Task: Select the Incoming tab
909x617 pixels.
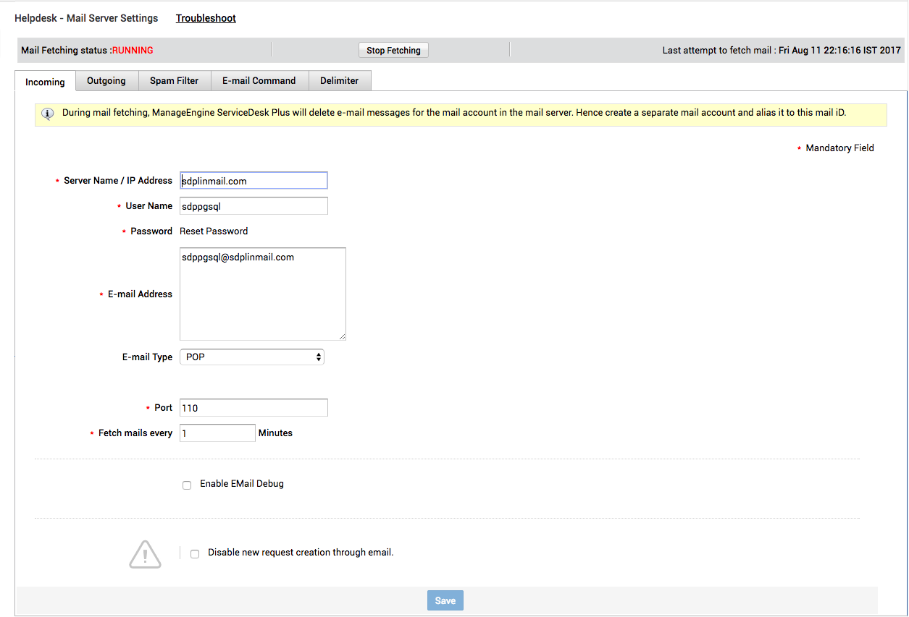Action: pos(45,82)
